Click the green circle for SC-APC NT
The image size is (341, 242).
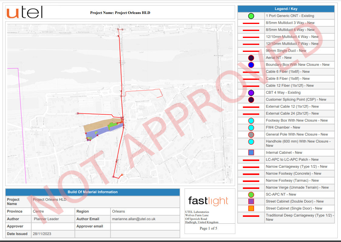(x=251, y=195)
